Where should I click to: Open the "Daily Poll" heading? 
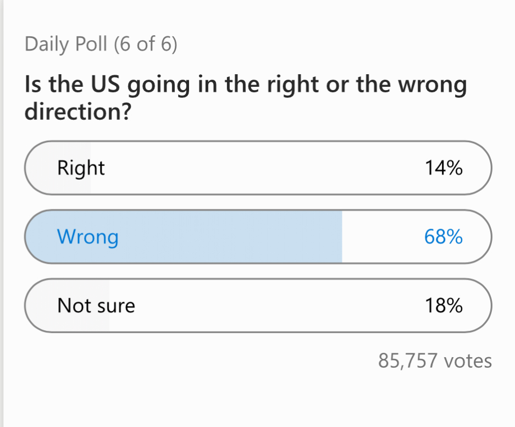[66, 45]
